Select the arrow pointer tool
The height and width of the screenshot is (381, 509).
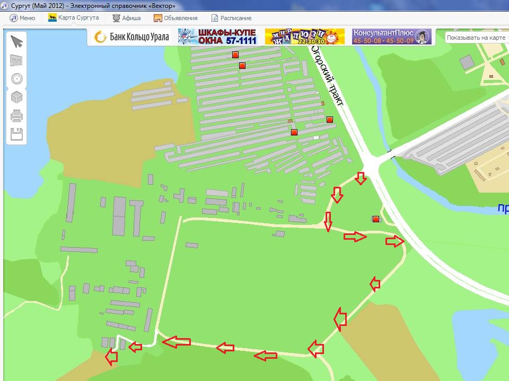click(x=16, y=42)
